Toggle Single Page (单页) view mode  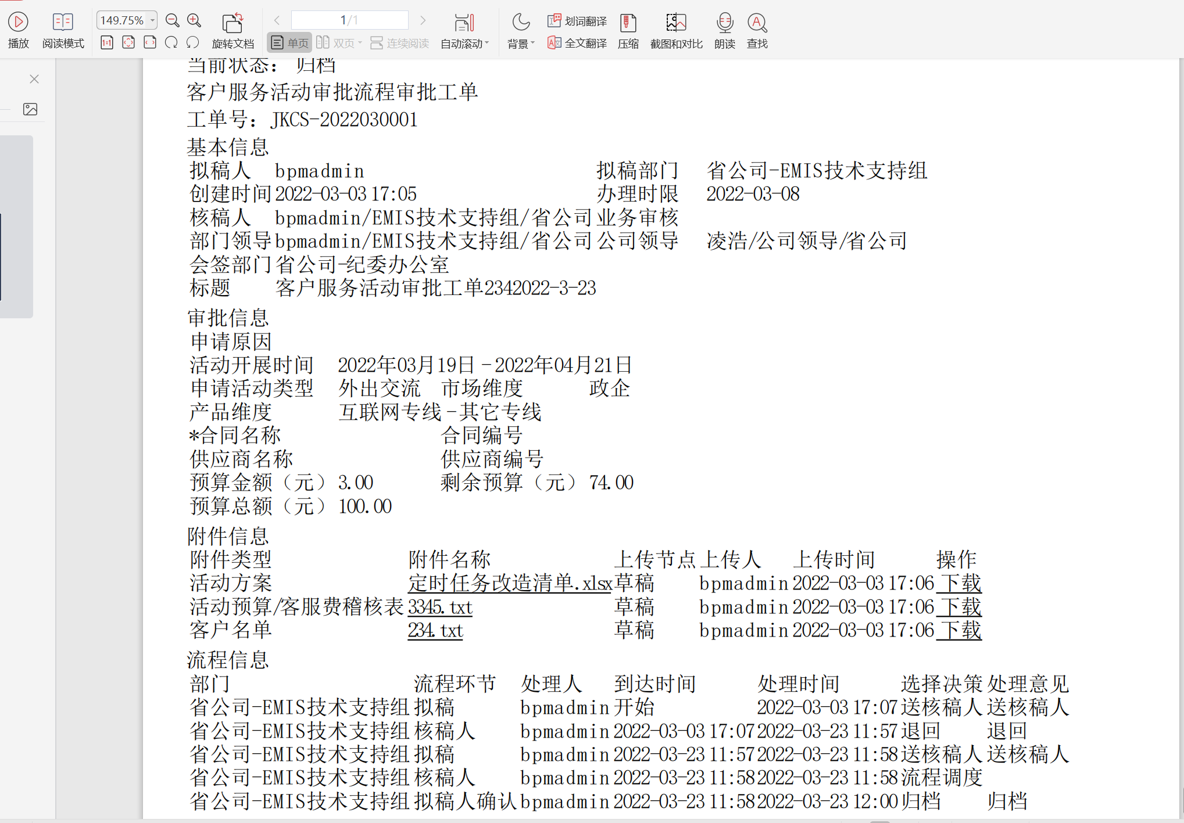(x=290, y=43)
